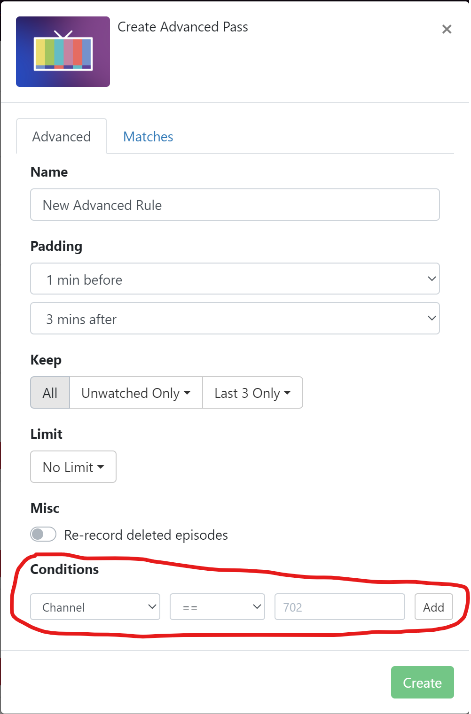The height and width of the screenshot is (714, 471).
Task: Toggle the Re-record deleted episodes switch
Action: [x=43, y=535]
